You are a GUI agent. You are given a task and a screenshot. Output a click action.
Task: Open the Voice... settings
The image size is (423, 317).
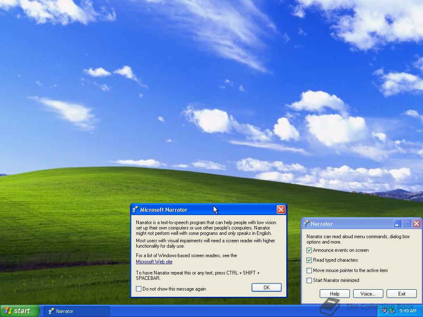click(x=368, y=293)
